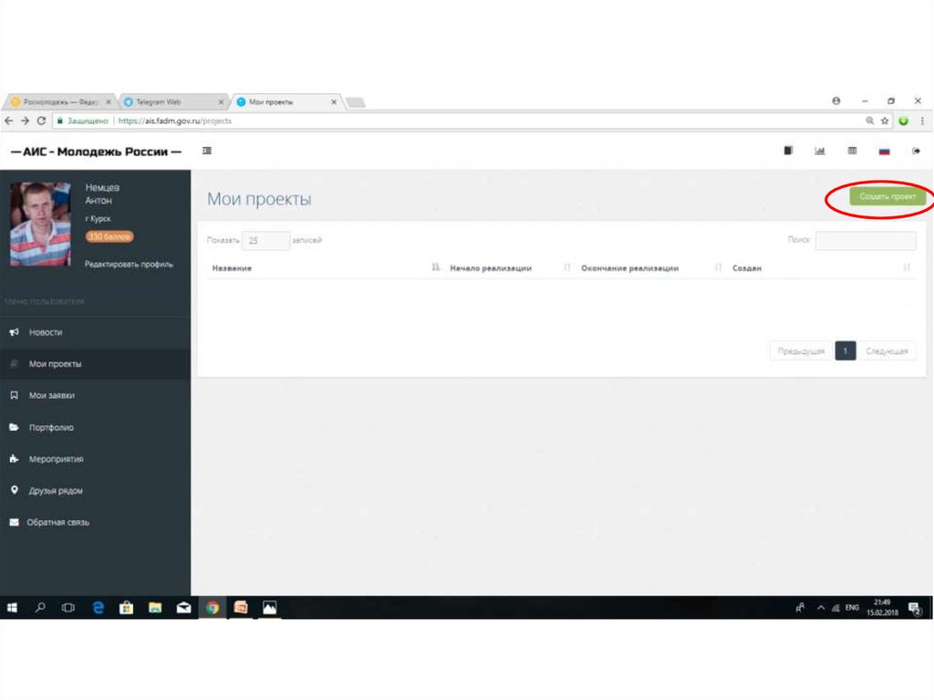Click the logout icon in header
The image size is (934, 700).
tap(916, 151)
